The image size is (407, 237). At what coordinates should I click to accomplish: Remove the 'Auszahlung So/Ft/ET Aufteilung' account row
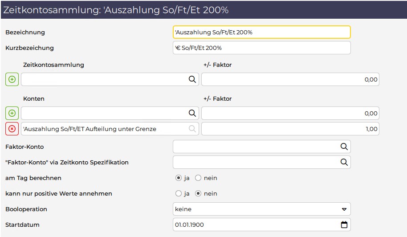[x=12, y=129]
